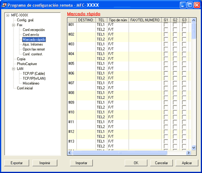
Task: Click the Importar button
Action: tap(81, 163)
